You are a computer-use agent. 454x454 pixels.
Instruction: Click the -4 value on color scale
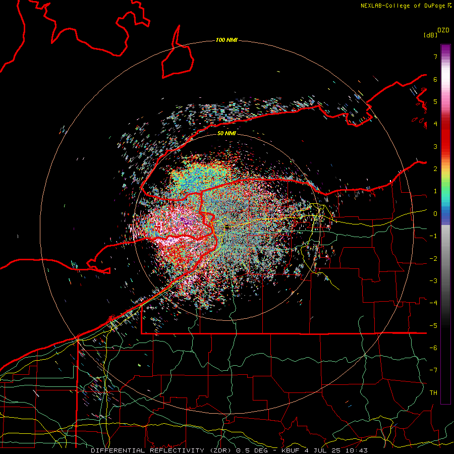coord(433,303)
